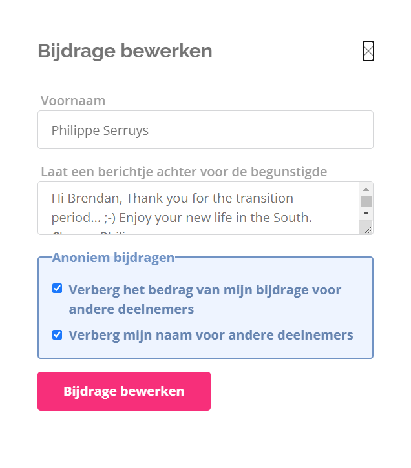This screenshot has height=468, width=411.
Task: Click the 'Voornaam' field label
Action: [73, 101]
